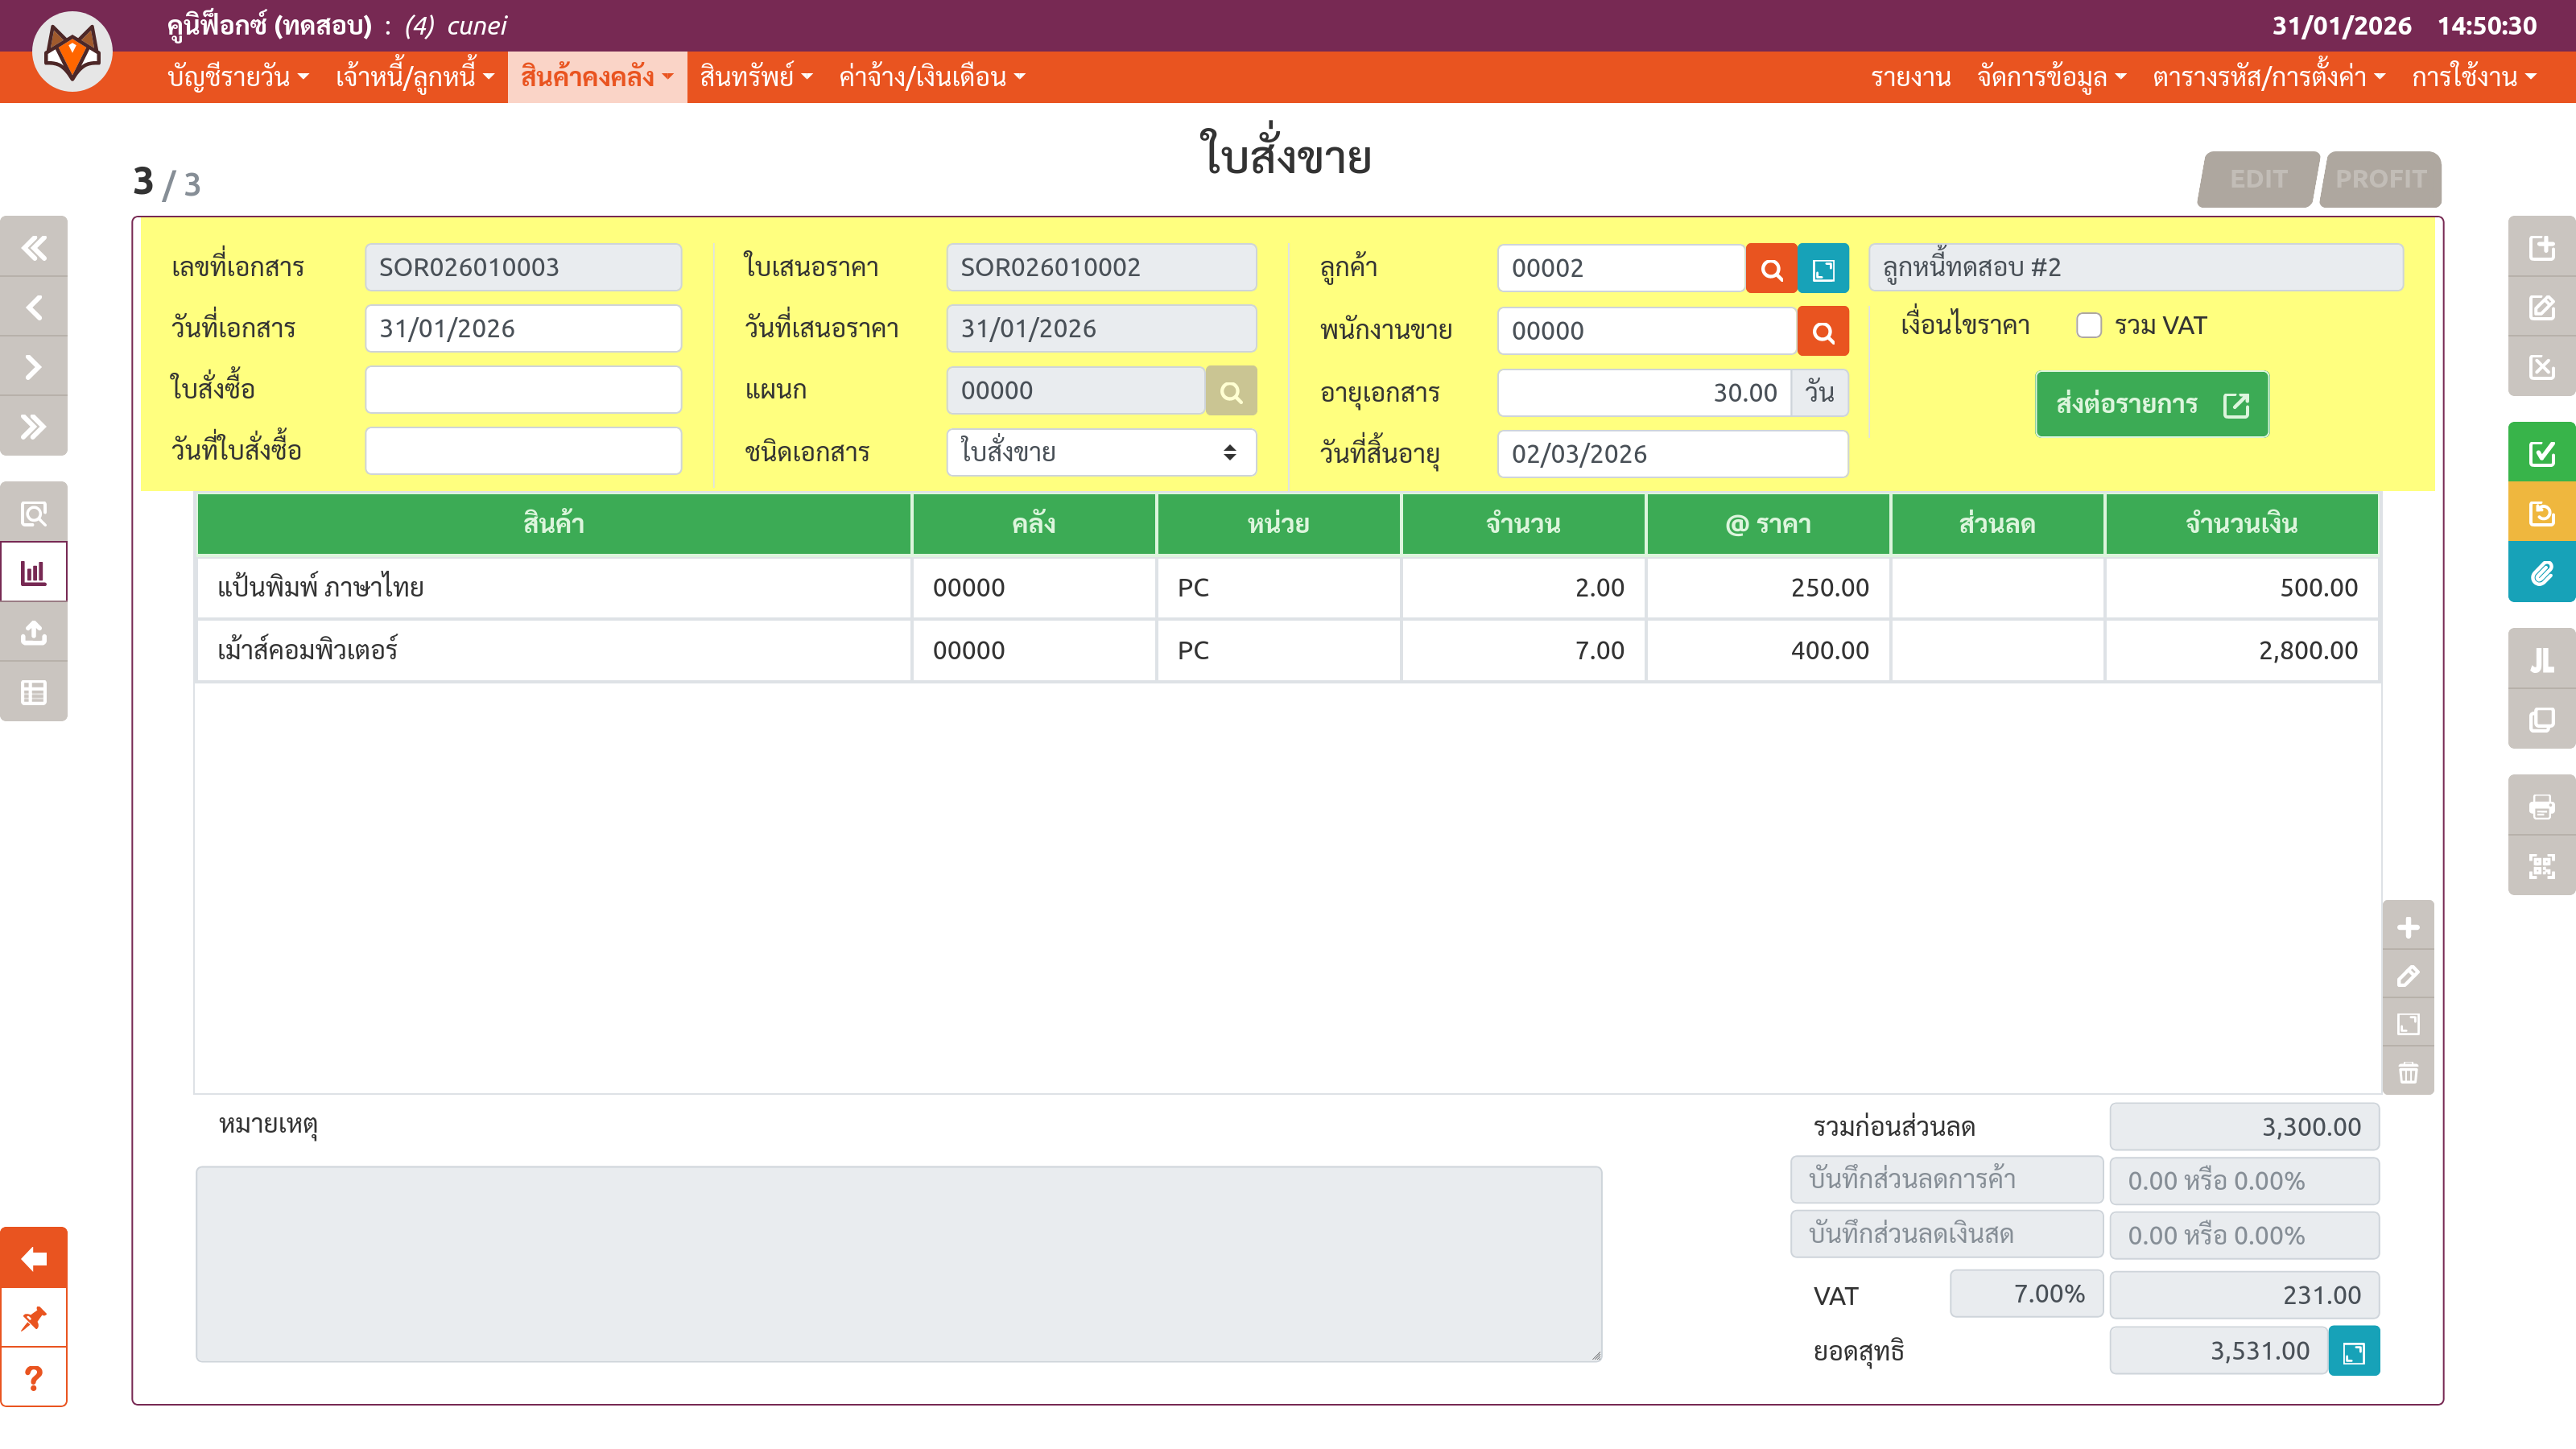The height and width of the screenshot is (1449, 2576).
Task: Click the bar chart icon in left sidebar
Action: tap(34, 573)
